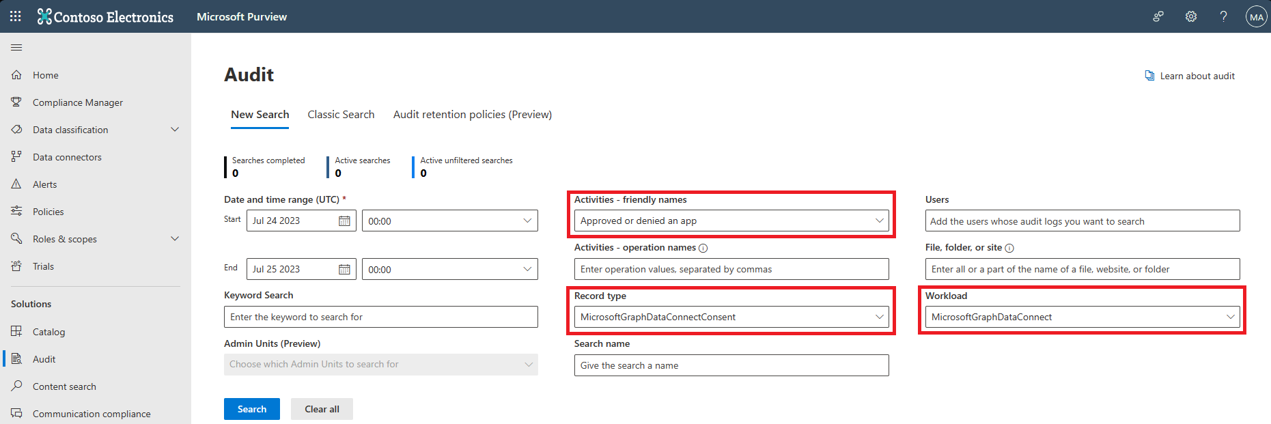Select the New Search tab
This screenshot has width=1271, height=424.
click(260, 115)
